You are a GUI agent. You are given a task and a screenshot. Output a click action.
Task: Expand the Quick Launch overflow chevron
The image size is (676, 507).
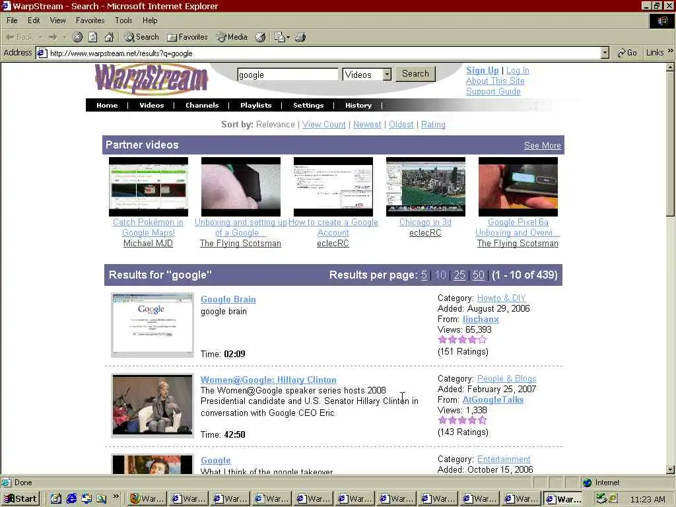pyautogui.click(x=116, y=496)
